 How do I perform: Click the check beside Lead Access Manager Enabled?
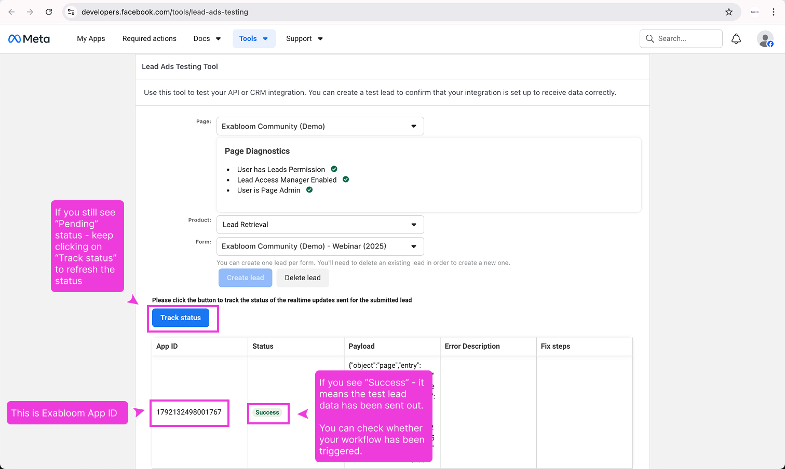point(346,180)
